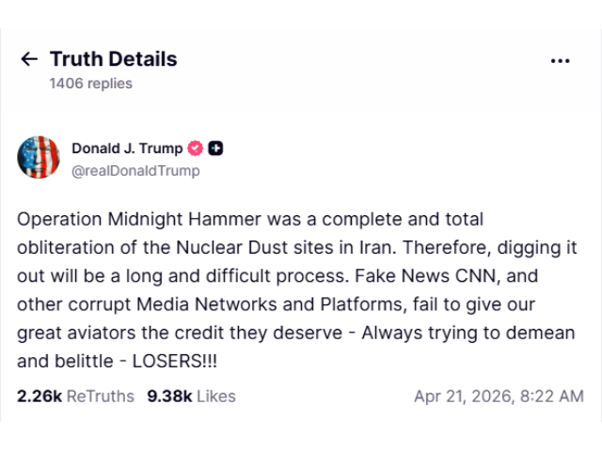Click the Apr 21, 2026 timestamp
This screenshot has width=602, height=451.
pyautogui.click(x=499, y=397)
